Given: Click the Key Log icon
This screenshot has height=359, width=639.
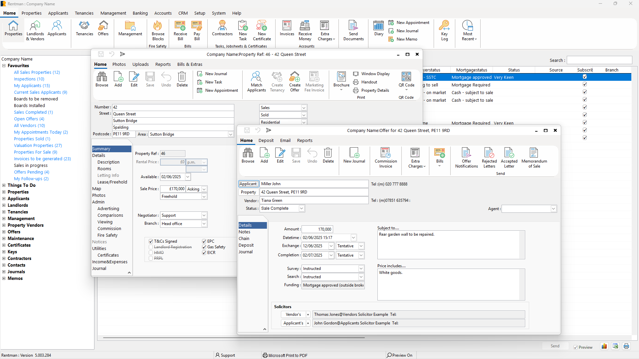Looking at the screenshot, I should (x=444, y=29).
